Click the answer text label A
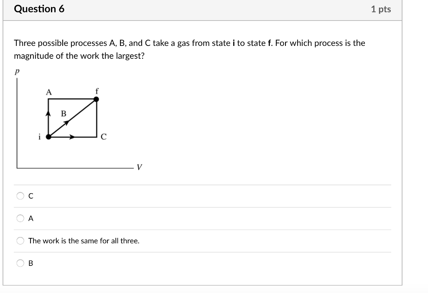This screenshot has height=293, width=428. click(x=30, y=218)
